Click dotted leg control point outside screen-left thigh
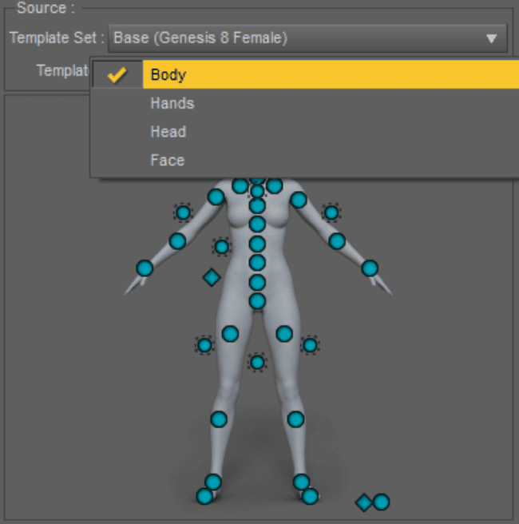Viewport: 519px width, 524px height. [x=204, y=345]
